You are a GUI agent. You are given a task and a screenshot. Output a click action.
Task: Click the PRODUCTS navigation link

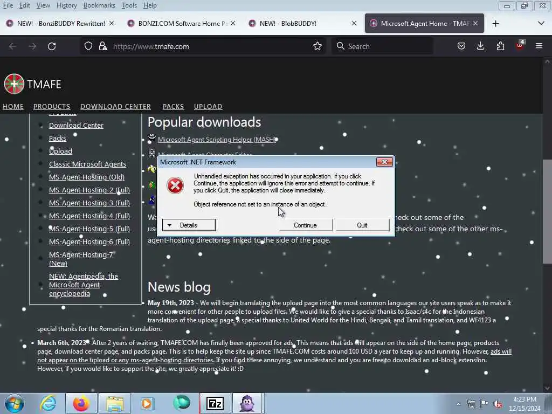click(52, 106)
